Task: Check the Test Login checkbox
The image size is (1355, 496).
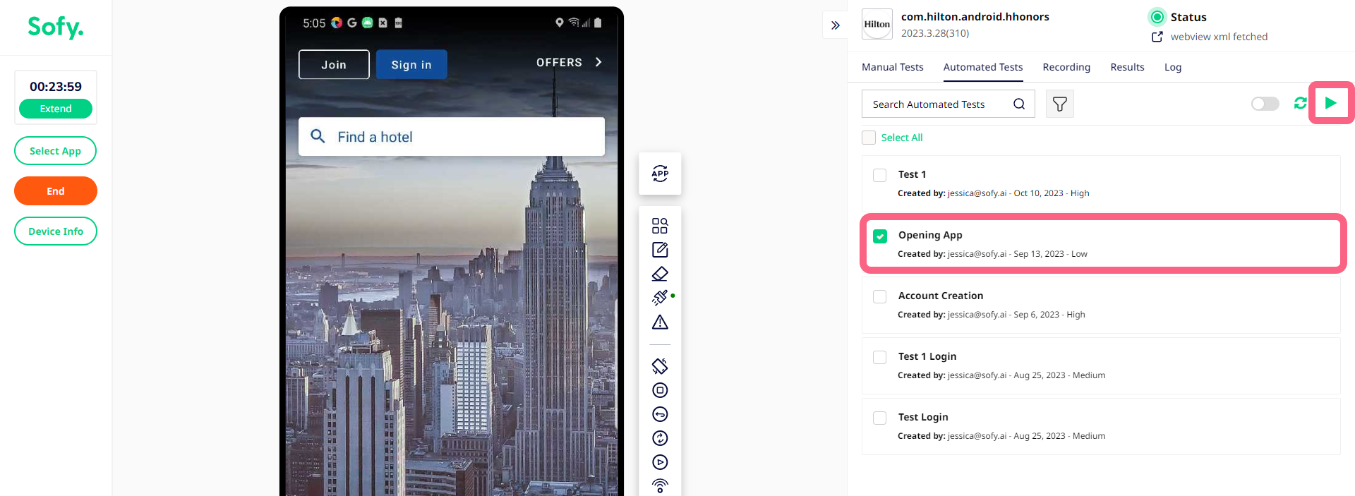Action: coord(880,418)
